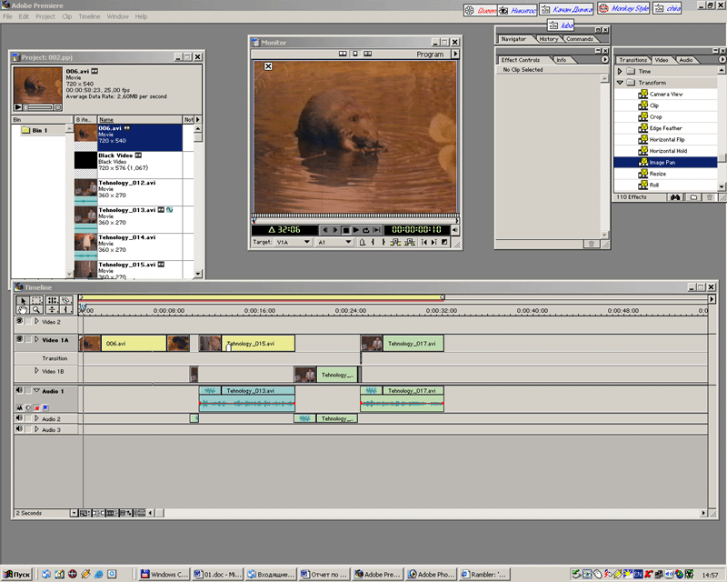Open the Timeline menu in menu bar

(89, 16)
